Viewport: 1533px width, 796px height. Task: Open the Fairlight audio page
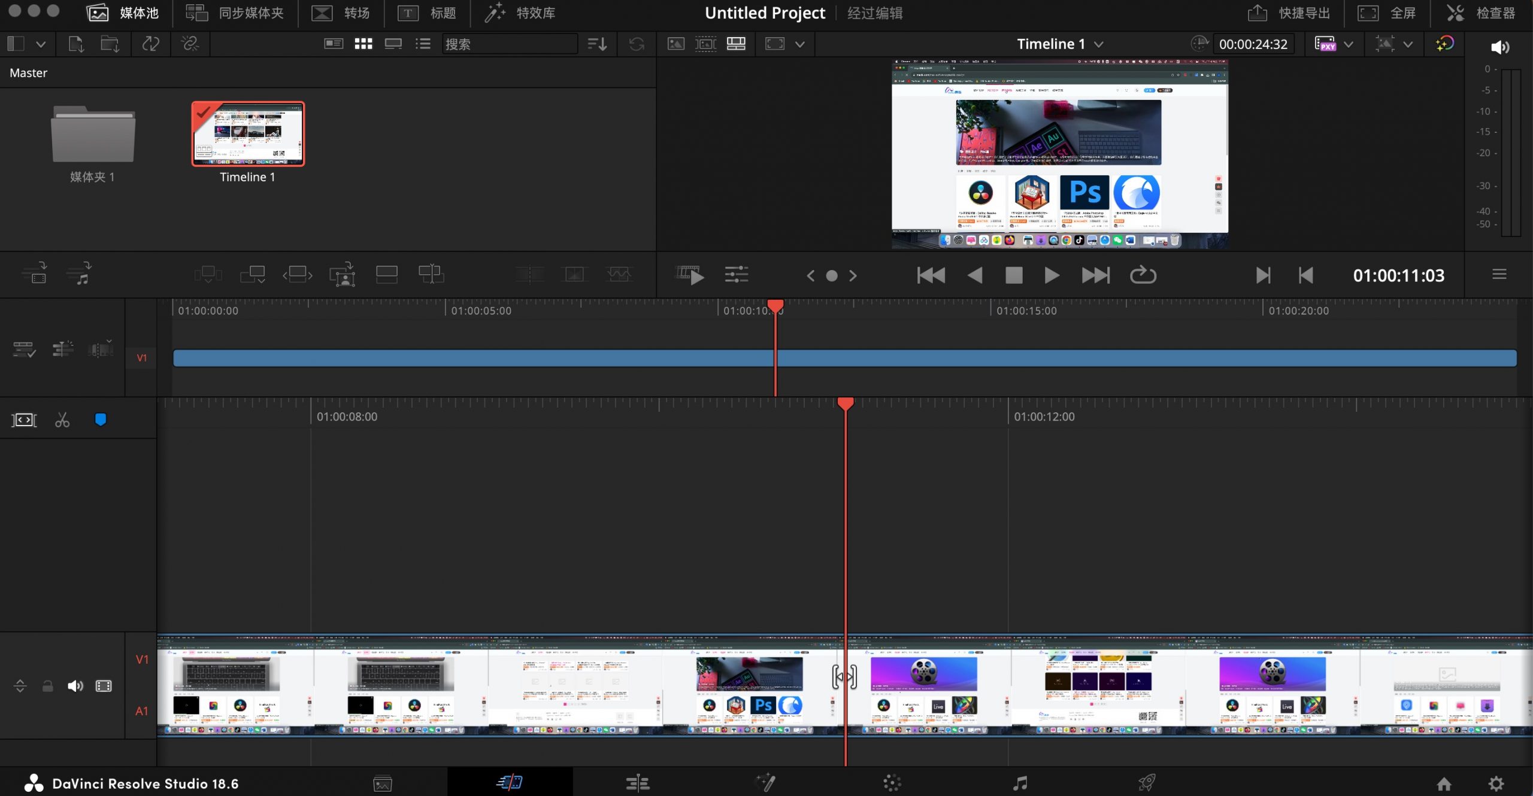[1021, 782]
